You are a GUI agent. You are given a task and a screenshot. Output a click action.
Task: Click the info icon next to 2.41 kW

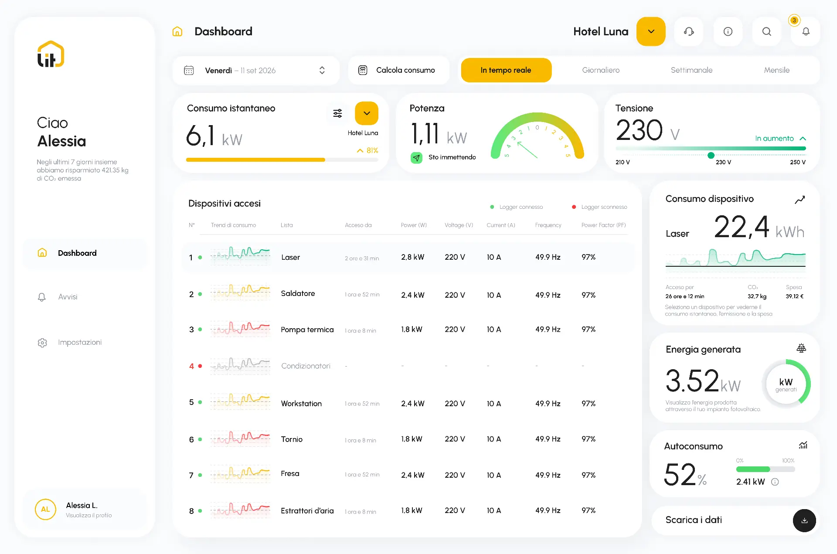[x=775, y=482]
